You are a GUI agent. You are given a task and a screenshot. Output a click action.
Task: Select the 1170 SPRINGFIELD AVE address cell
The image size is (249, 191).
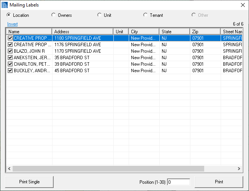83,51
